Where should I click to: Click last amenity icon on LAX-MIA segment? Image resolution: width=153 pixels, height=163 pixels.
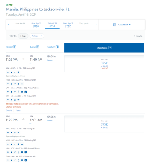click(x=25, y=92)
